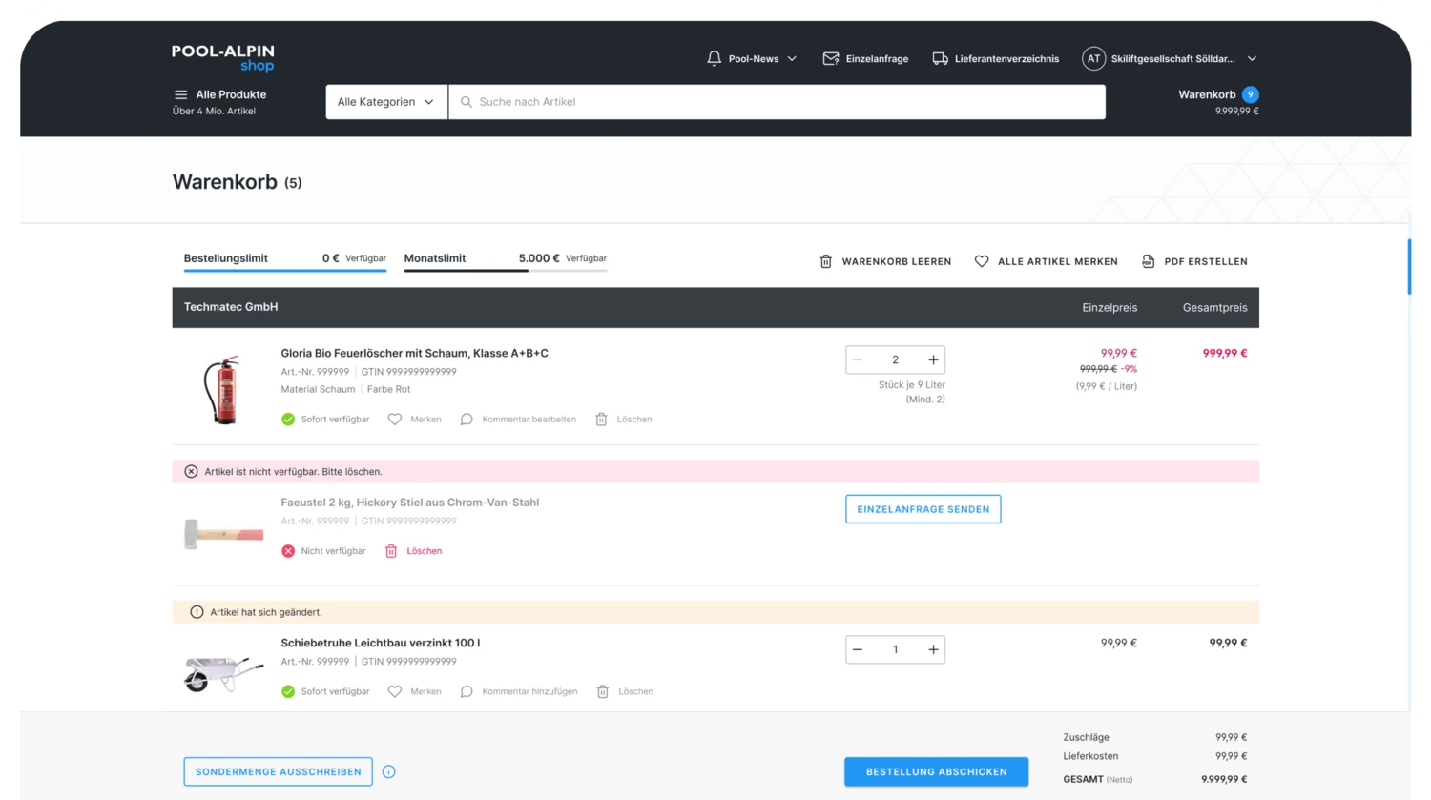Click the Techmatec GmbH supplier header
This screenshot has height=800, width=1431.
230,307
